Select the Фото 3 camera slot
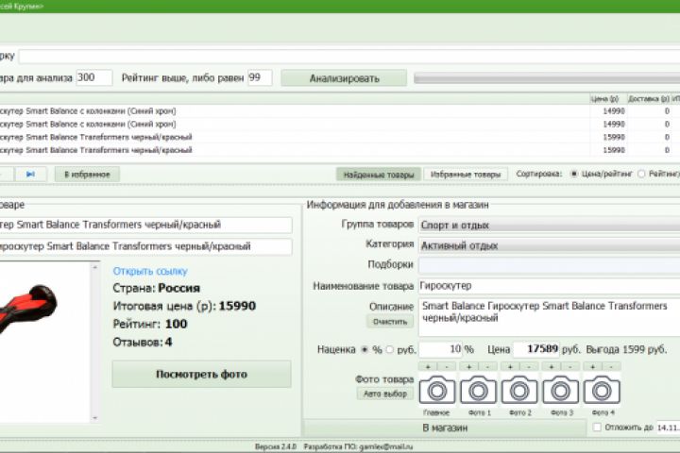The width and height of the screenshot is (680, 453). point(561,390)
